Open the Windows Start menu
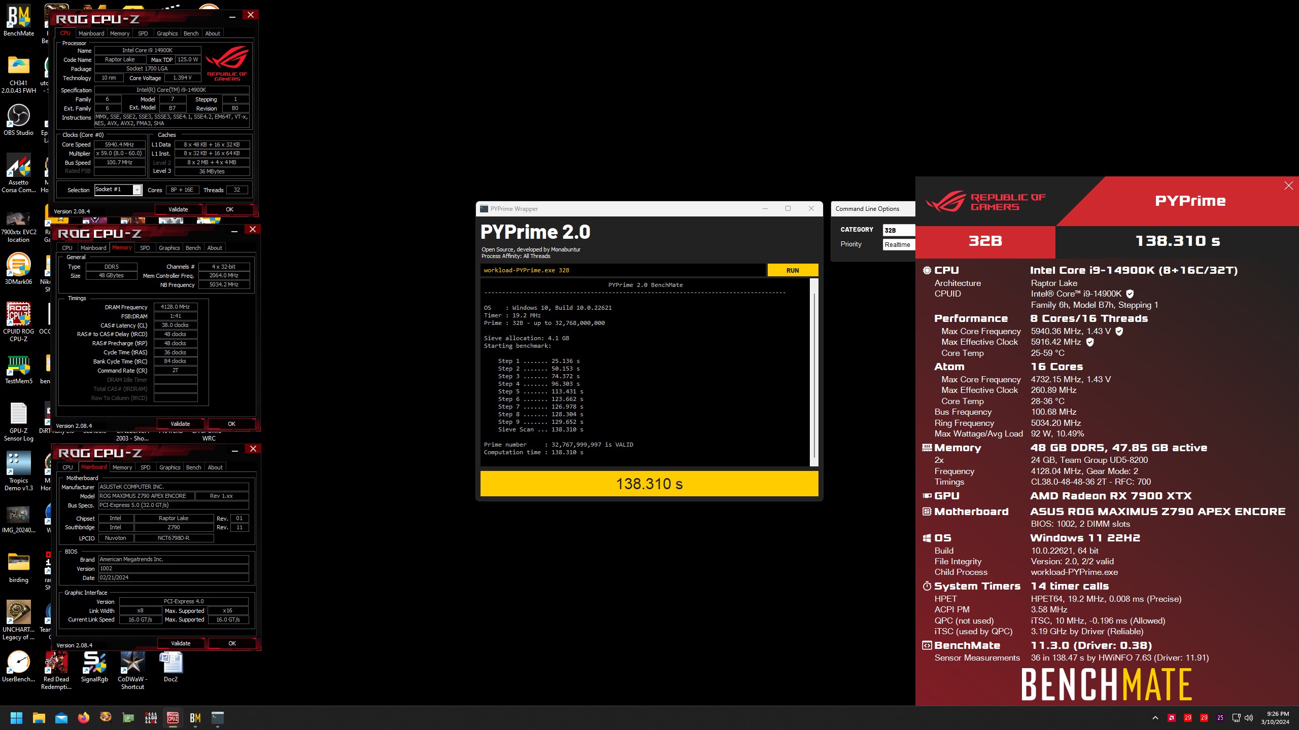The height and width of the screenshot is (730, 1299). [16, 718]
